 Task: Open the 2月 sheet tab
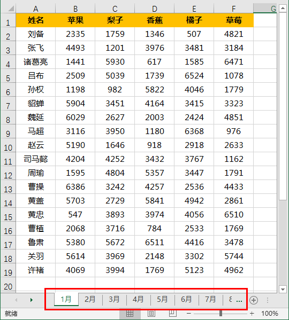click(x=90, y=299)
